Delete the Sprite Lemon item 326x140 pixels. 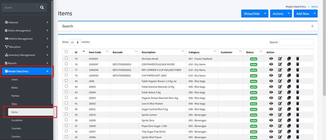(x=298, y=115)
